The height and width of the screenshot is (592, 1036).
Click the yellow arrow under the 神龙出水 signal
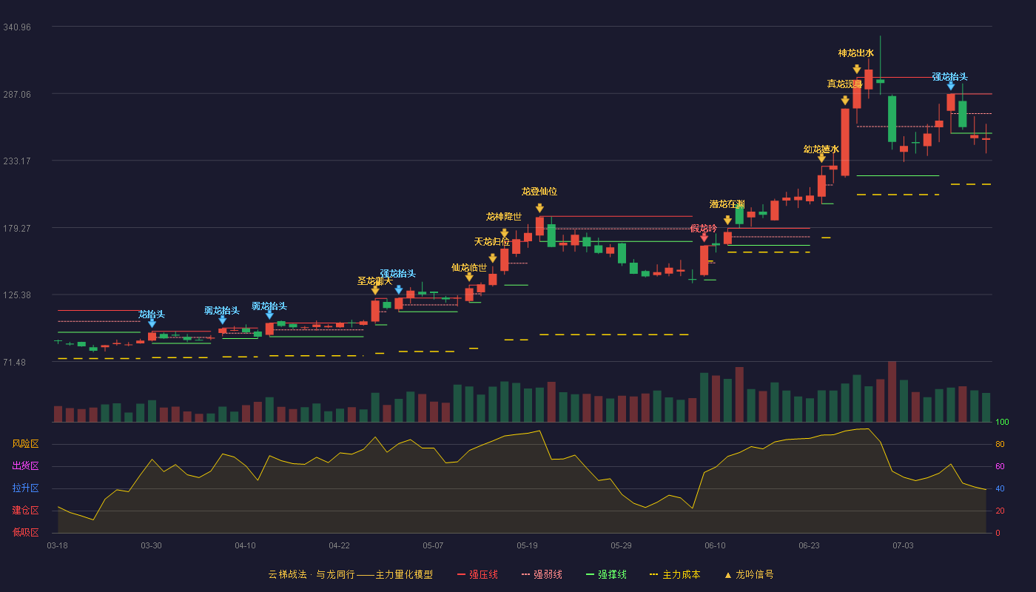[857, 70]
